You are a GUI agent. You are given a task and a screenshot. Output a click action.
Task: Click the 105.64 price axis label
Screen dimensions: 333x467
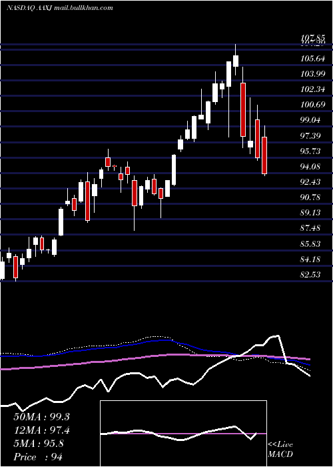pyautogui.click(x=312, y=59)
